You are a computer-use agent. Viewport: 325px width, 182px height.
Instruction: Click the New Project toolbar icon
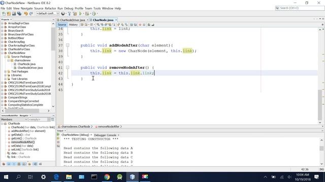click(9, 14)
